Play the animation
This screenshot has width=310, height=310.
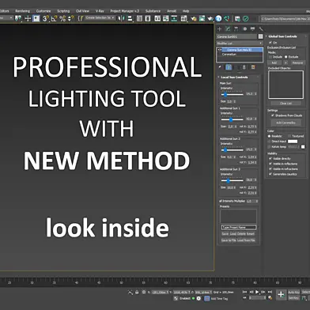[257, 292]
